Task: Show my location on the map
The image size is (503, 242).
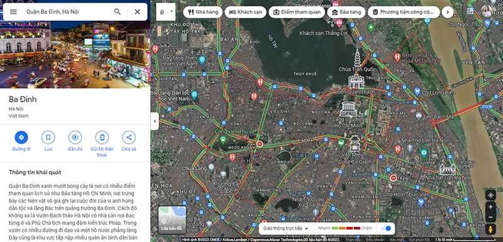Action: click(490, 195)
